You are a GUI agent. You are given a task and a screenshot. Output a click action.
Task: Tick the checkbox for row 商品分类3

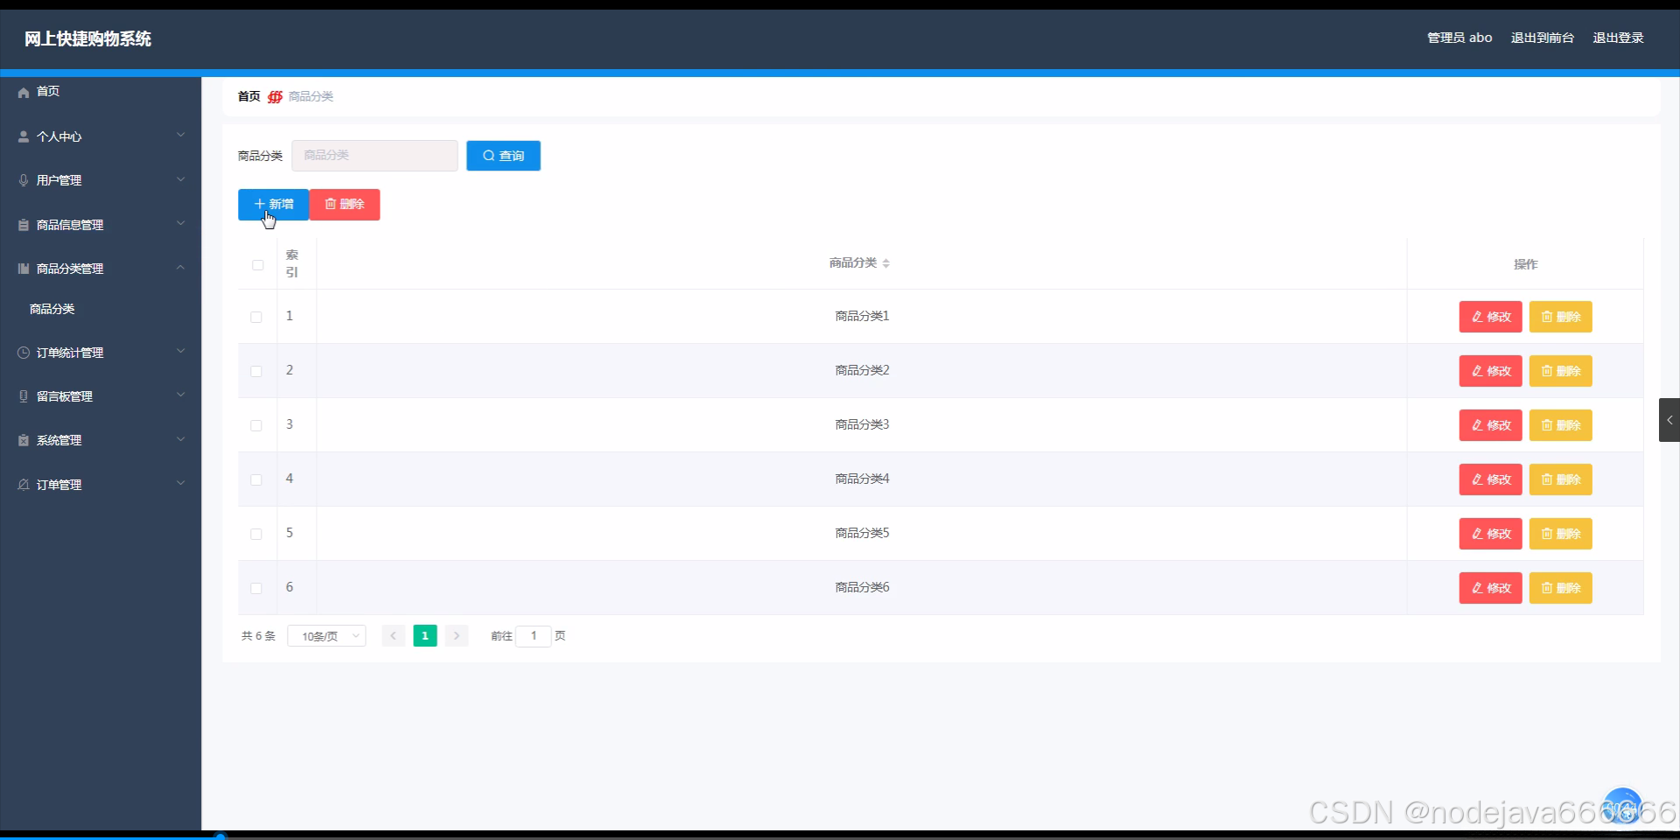(x=256, y=425)
